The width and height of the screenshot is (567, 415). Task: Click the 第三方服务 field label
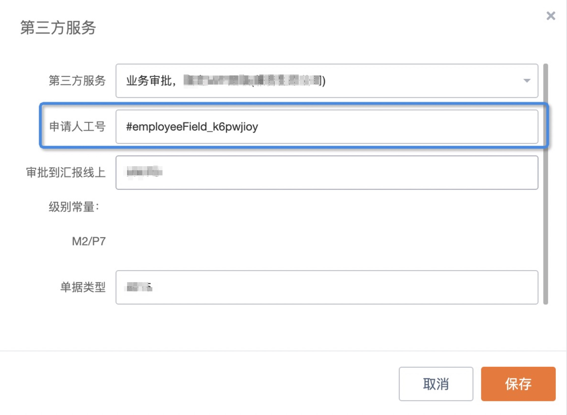(x=77, y=81)
